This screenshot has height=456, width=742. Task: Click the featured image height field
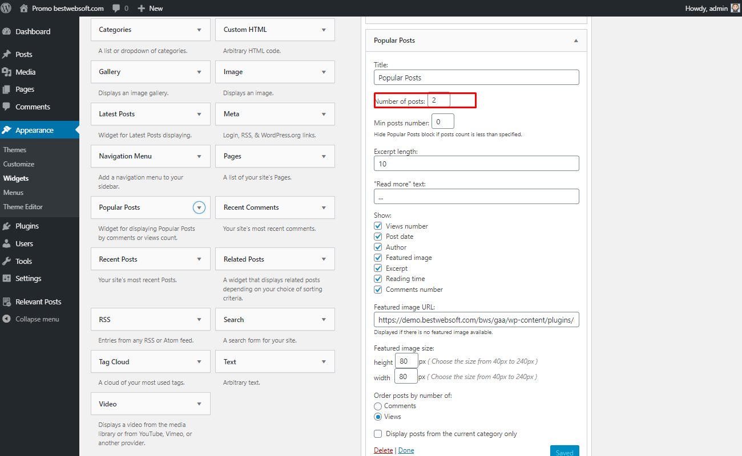click(x=406, y=361)
